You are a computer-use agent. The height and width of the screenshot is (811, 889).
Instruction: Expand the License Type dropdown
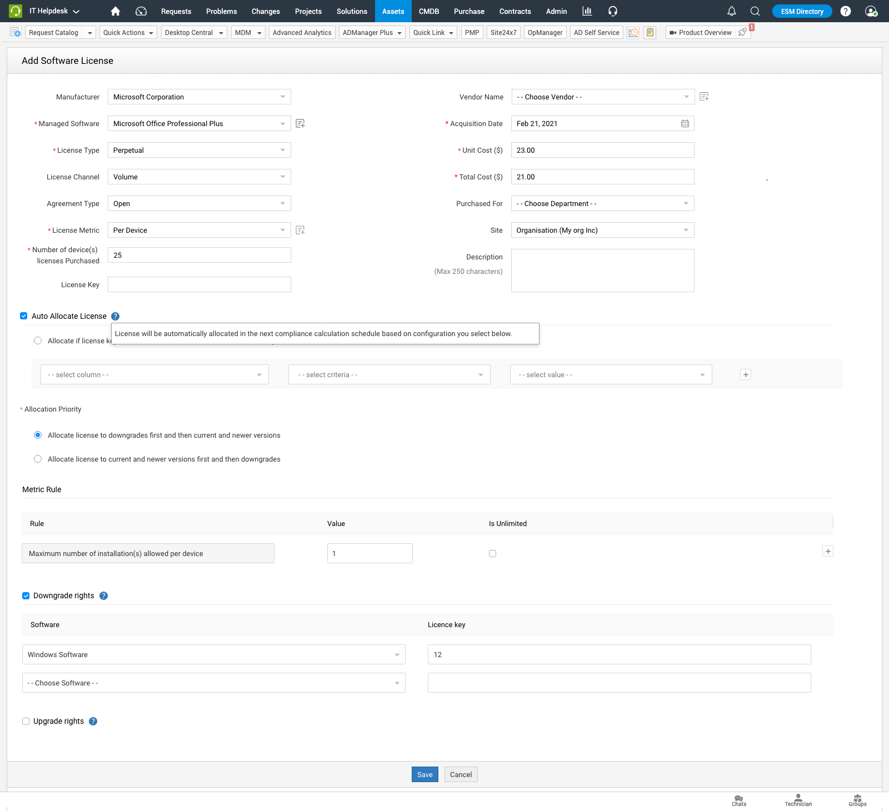[199, 150]
